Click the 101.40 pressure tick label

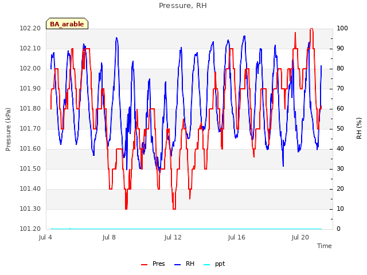(30, 189)
